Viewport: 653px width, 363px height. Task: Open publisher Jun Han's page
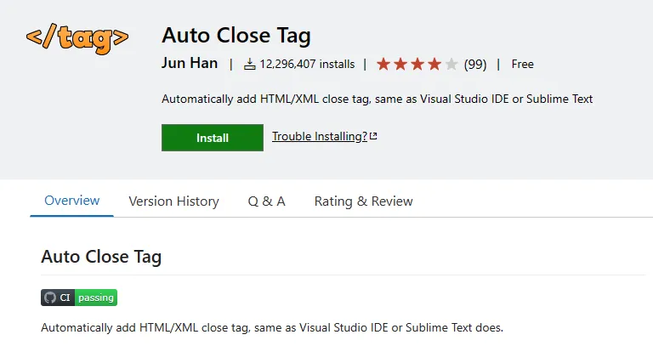[x=190, y=64]
